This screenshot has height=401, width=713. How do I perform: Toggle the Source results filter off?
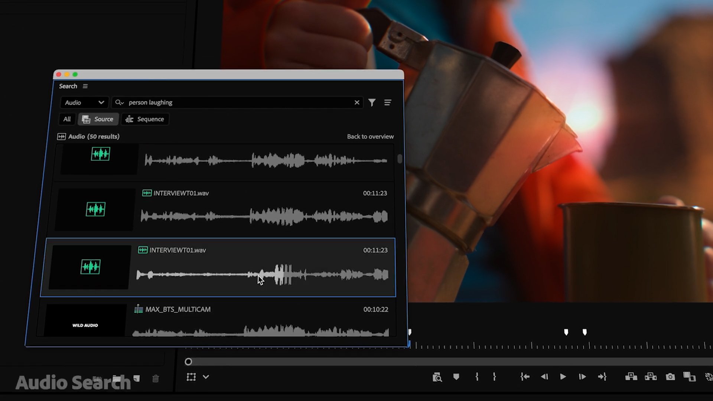point(98,119)
